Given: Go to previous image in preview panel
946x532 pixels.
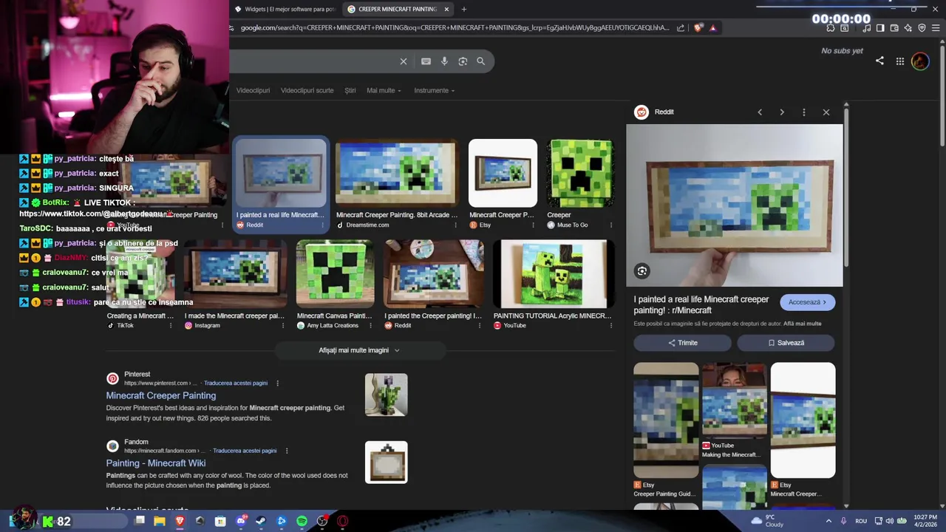Looking at the screenshot, I should 760,112.
